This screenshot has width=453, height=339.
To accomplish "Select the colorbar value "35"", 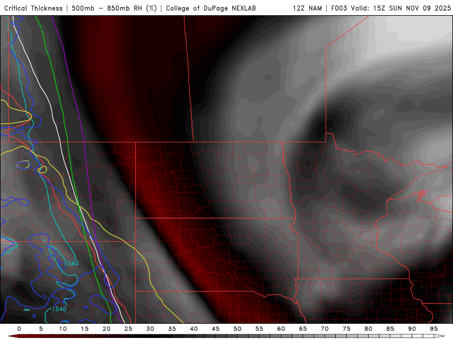I will click(x=172, y=329).
